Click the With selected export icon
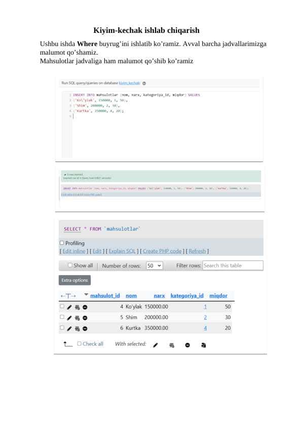The height and width of the screenshot is (426, 302). coord(203,345)
